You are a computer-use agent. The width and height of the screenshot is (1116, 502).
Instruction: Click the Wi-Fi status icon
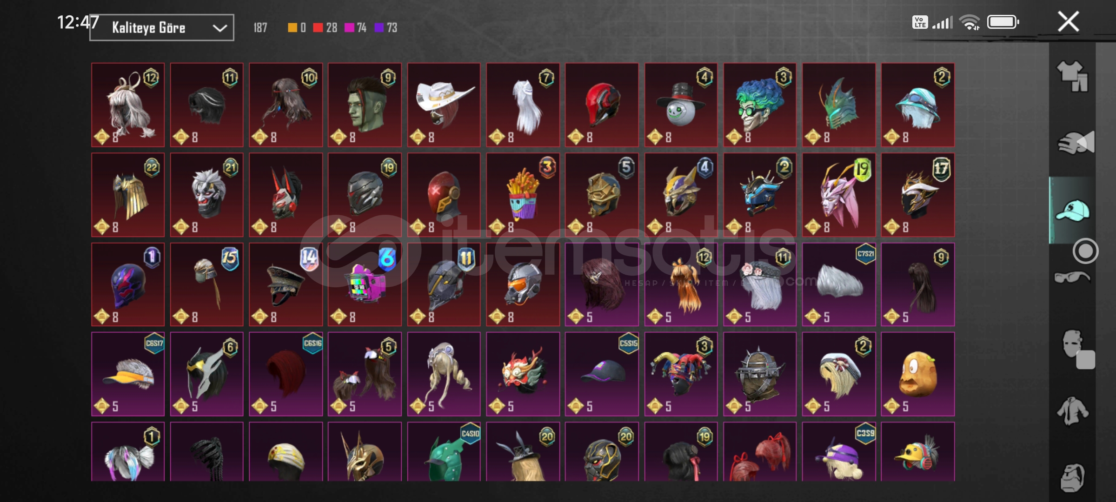coord(970,22)
